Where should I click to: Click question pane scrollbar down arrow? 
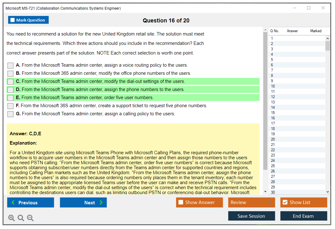pos(265,192)
